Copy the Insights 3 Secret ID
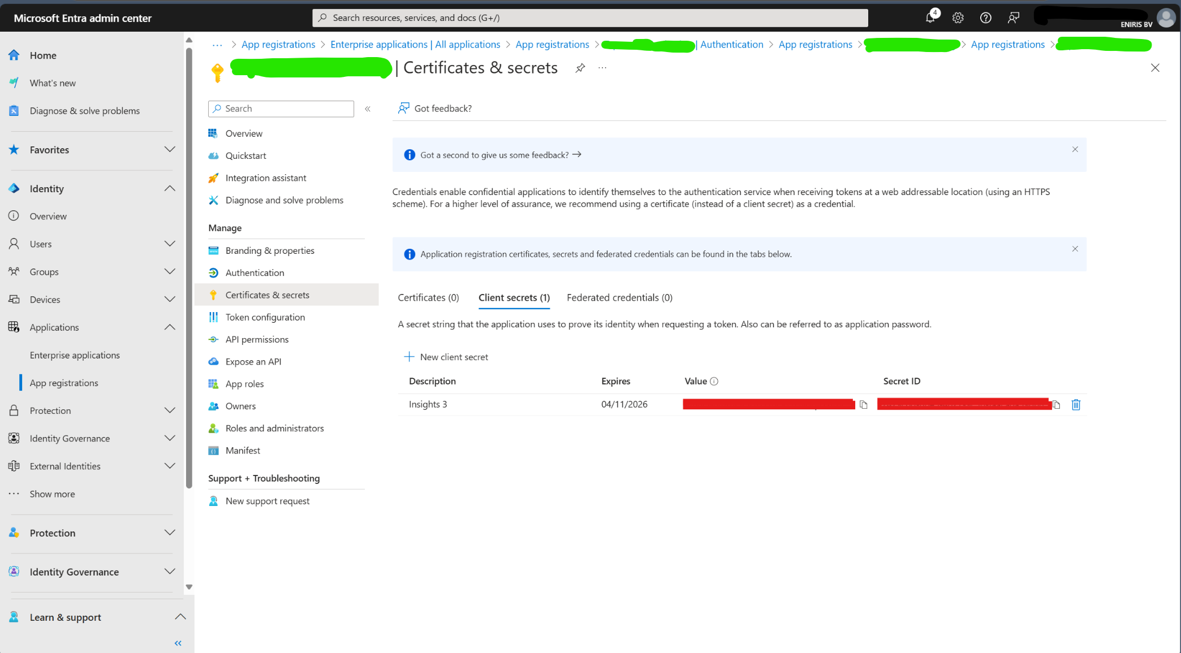 click(x=1056, y=405)
